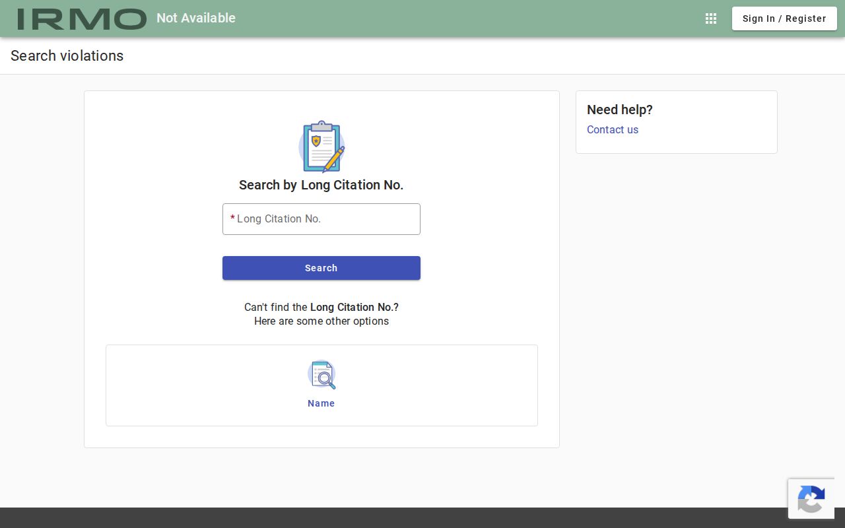
Task: Click 'Search by Long Citation No.' heading
Action: click(321, 185)
